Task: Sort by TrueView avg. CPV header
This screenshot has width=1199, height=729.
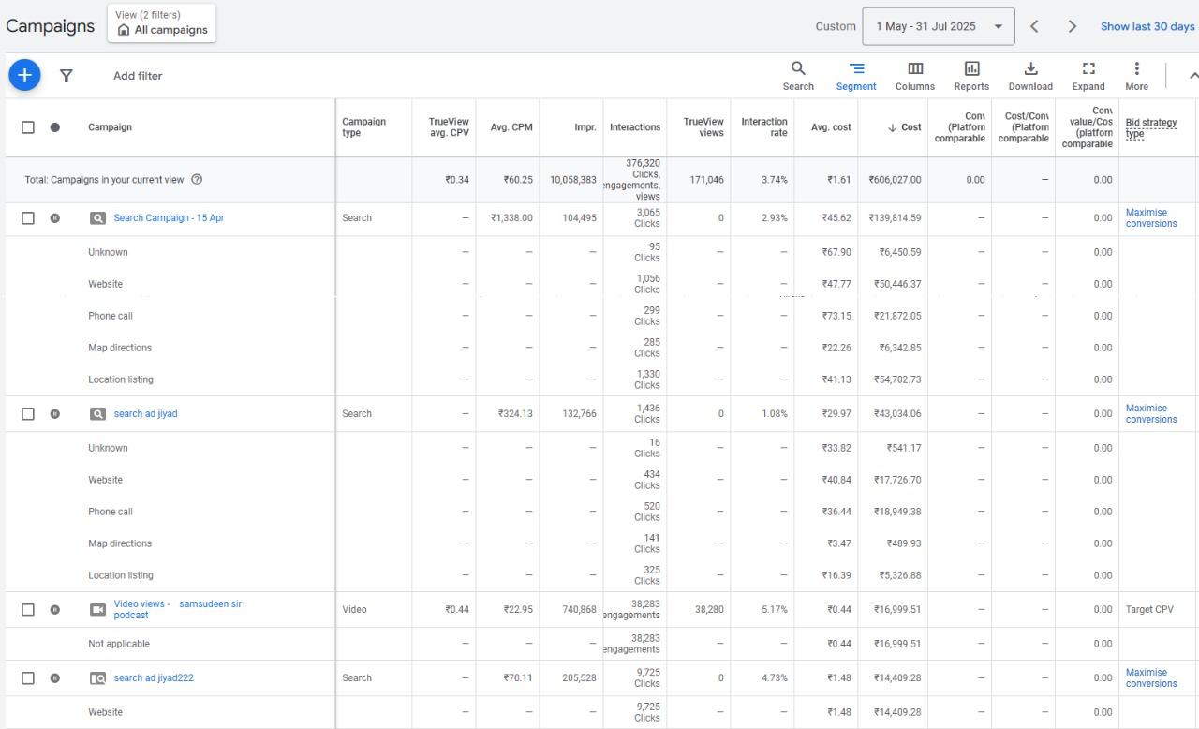Action: pos(449,127)
